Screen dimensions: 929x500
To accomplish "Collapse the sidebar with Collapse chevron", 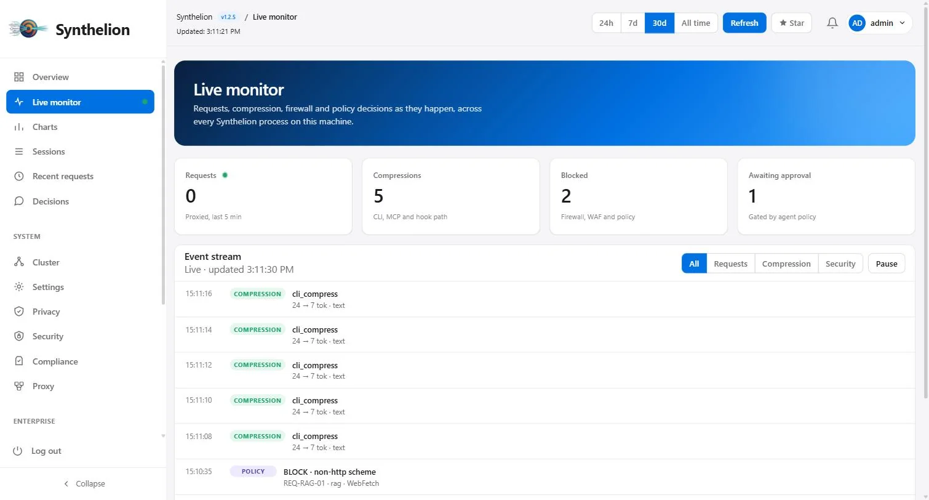I will point(66,483).
